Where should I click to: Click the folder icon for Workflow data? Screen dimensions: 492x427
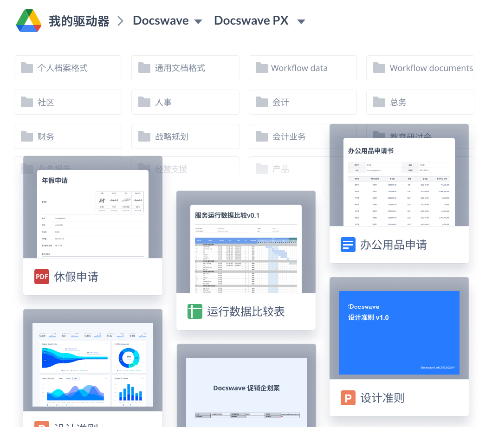click(x=262, y=68)
